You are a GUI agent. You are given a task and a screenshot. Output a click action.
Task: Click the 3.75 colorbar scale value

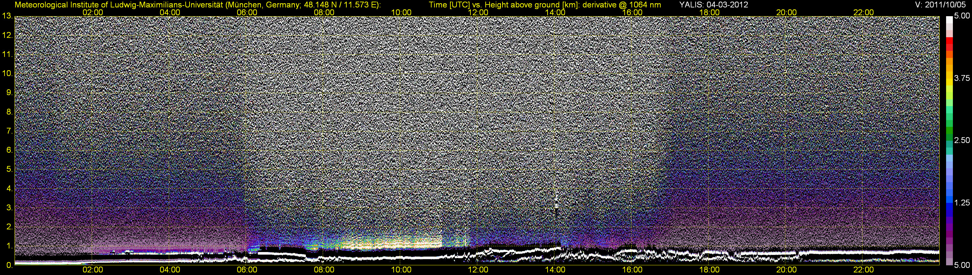point(962,78)
